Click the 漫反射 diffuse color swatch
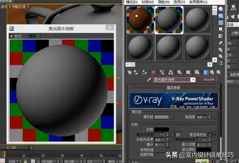The width and height of the screenshot is (239, 163). (x=162, y=117)
